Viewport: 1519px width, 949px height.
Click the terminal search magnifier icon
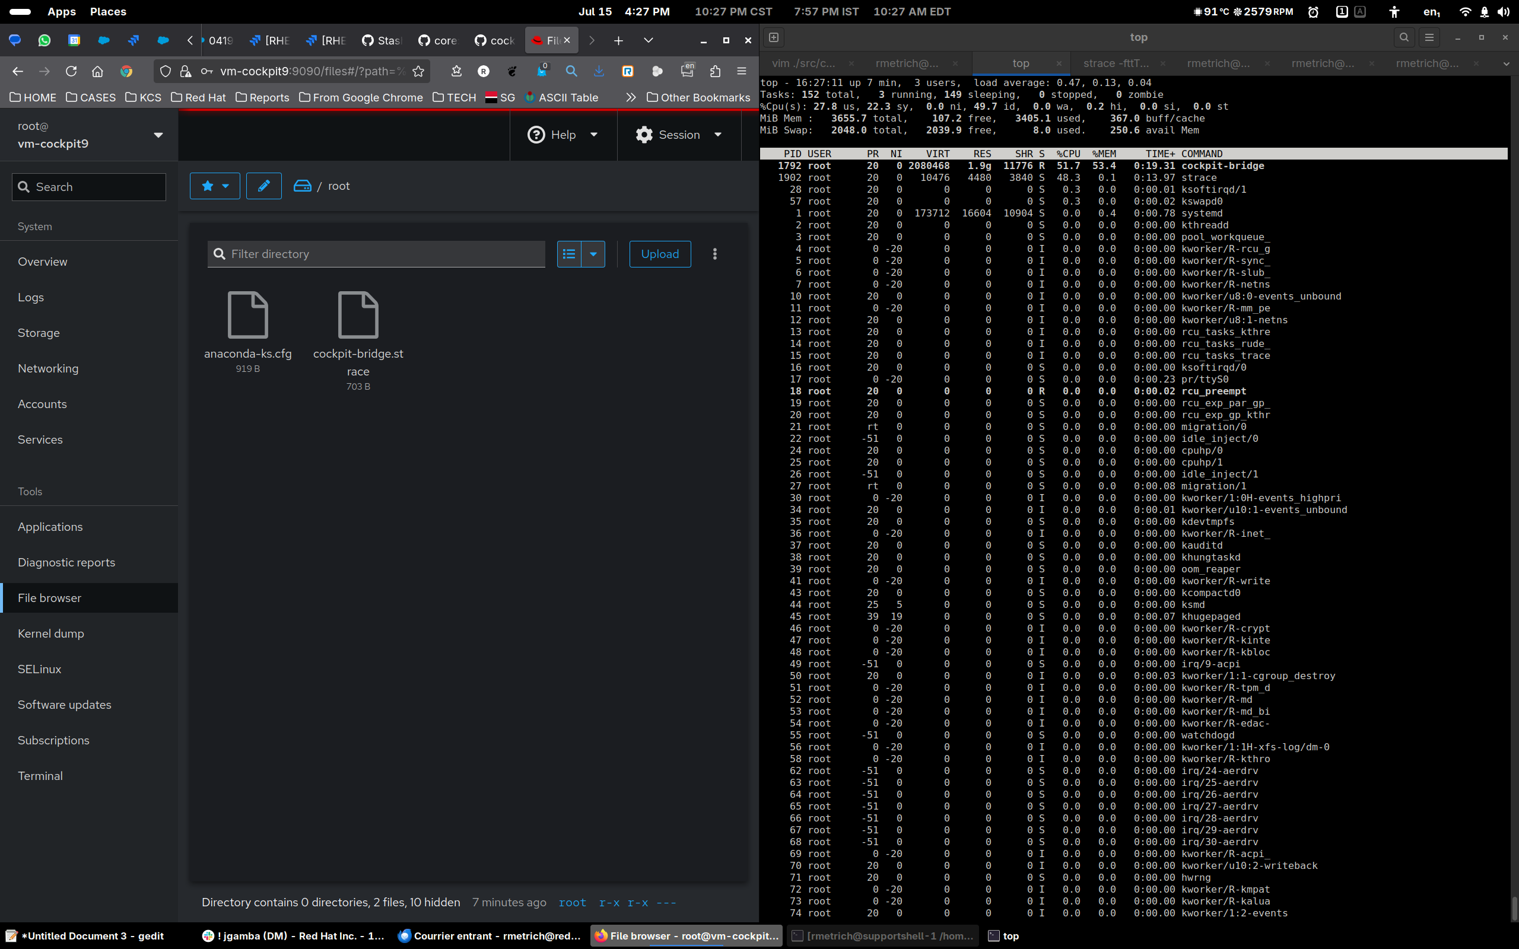pyautogui.click(x=1403, y=37)
